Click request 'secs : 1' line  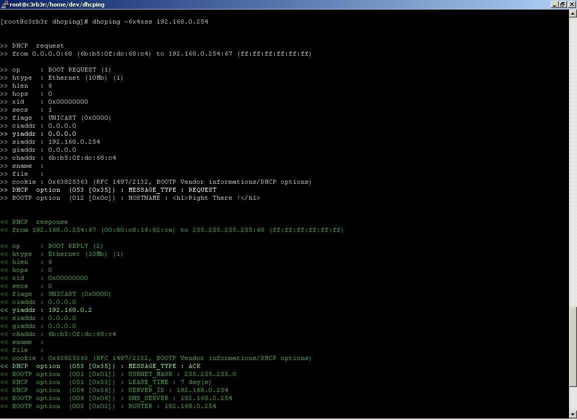coord(26,110)
